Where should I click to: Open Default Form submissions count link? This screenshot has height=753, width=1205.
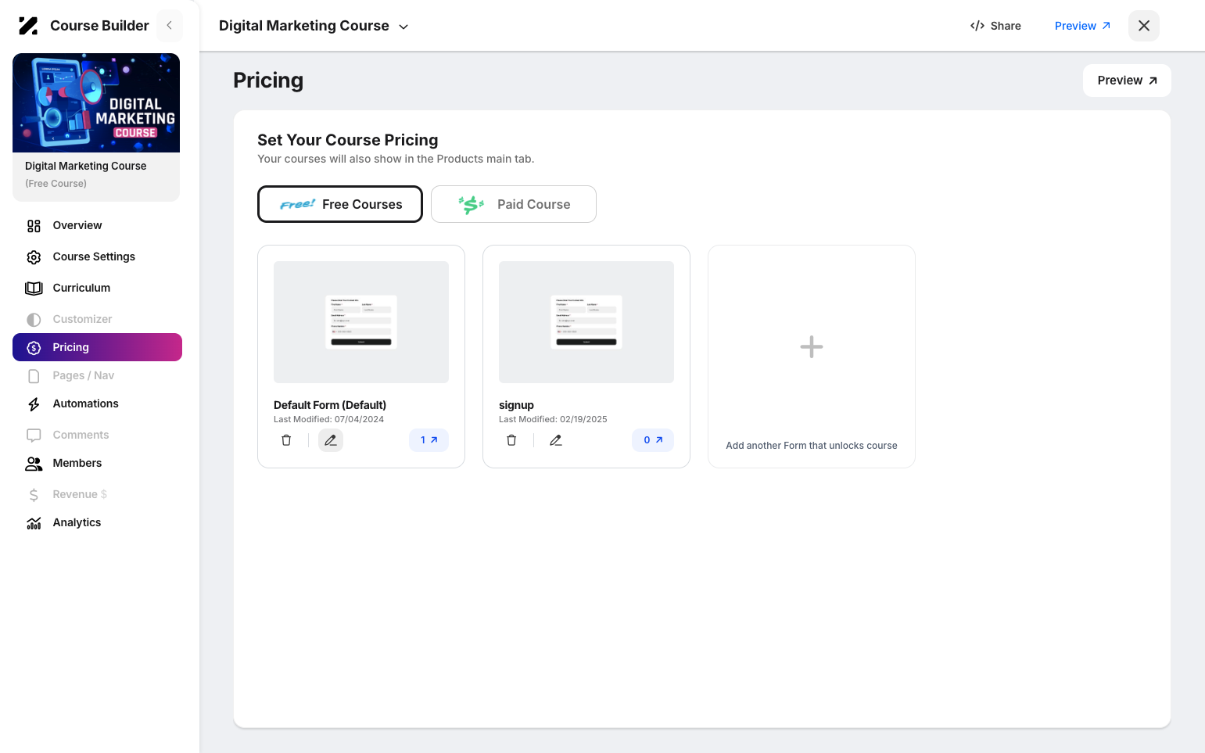(429, 440)
